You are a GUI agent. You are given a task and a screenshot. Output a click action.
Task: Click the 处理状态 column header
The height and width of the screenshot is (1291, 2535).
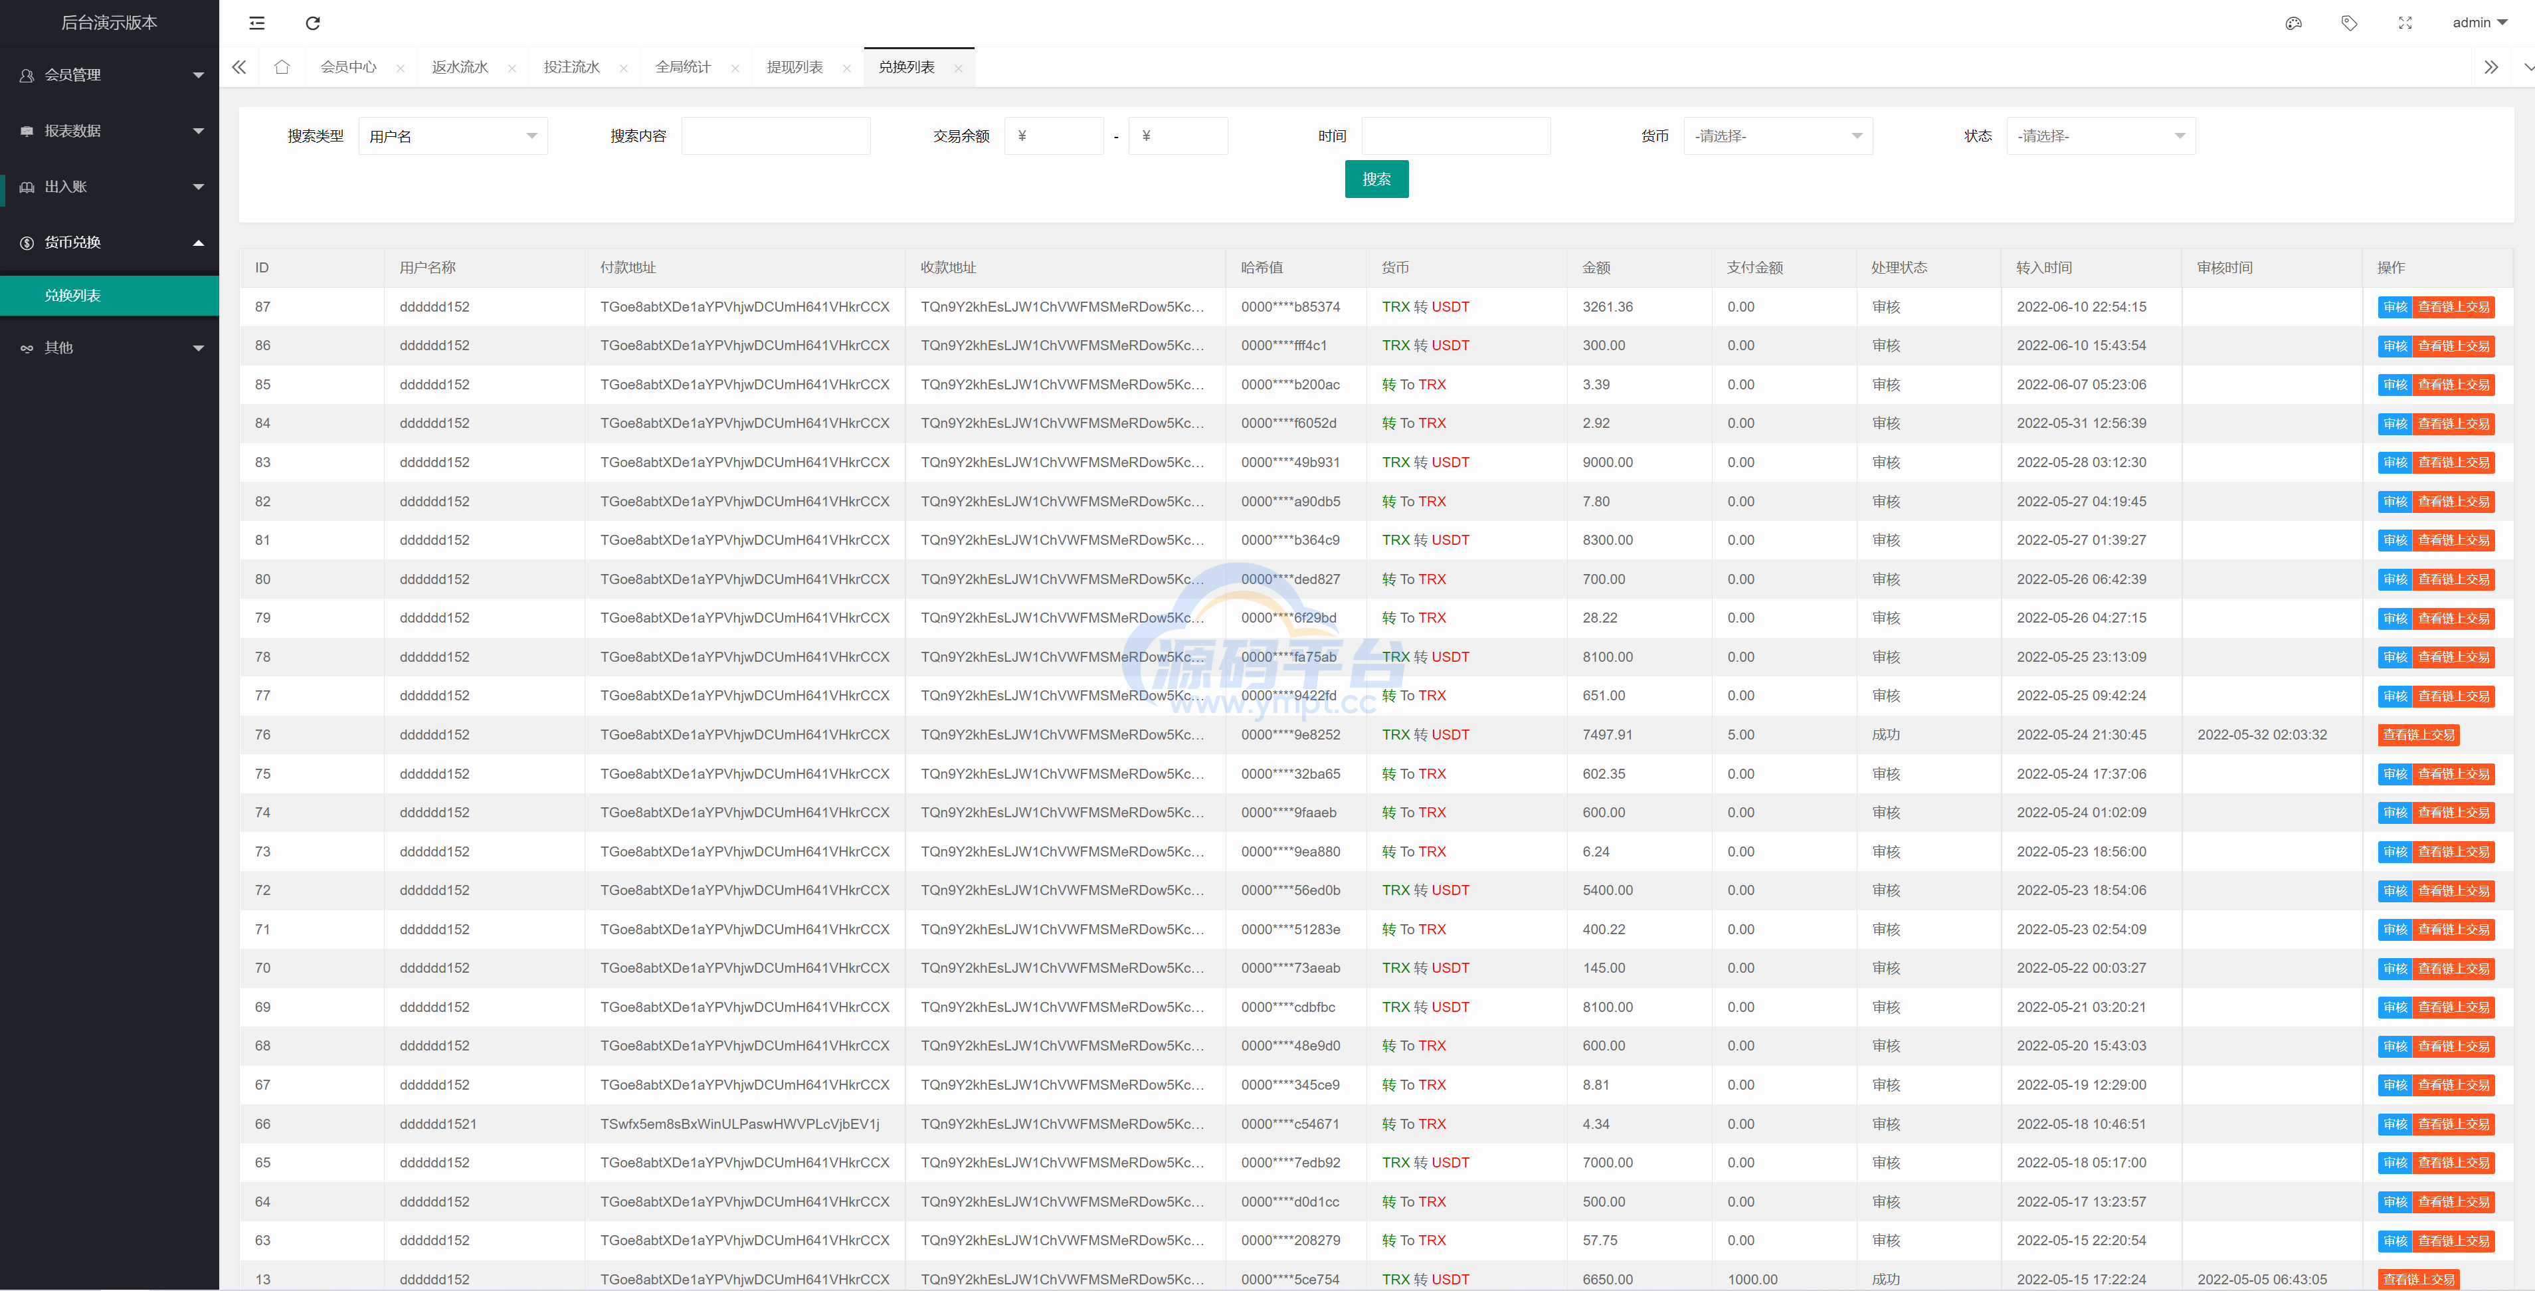click(x=1899, y=268)
